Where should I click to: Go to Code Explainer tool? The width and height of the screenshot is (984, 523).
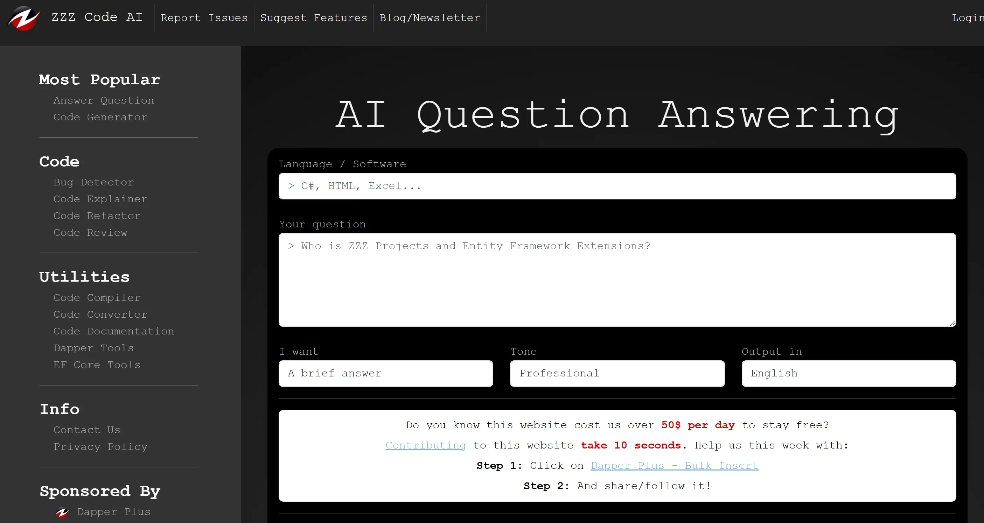pos(100,199)
